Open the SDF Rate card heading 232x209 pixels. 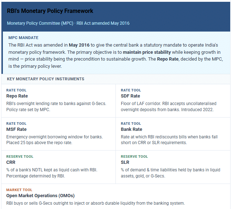click(131, 96)
